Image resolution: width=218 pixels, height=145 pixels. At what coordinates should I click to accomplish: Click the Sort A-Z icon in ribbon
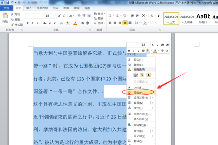point(152,16)
